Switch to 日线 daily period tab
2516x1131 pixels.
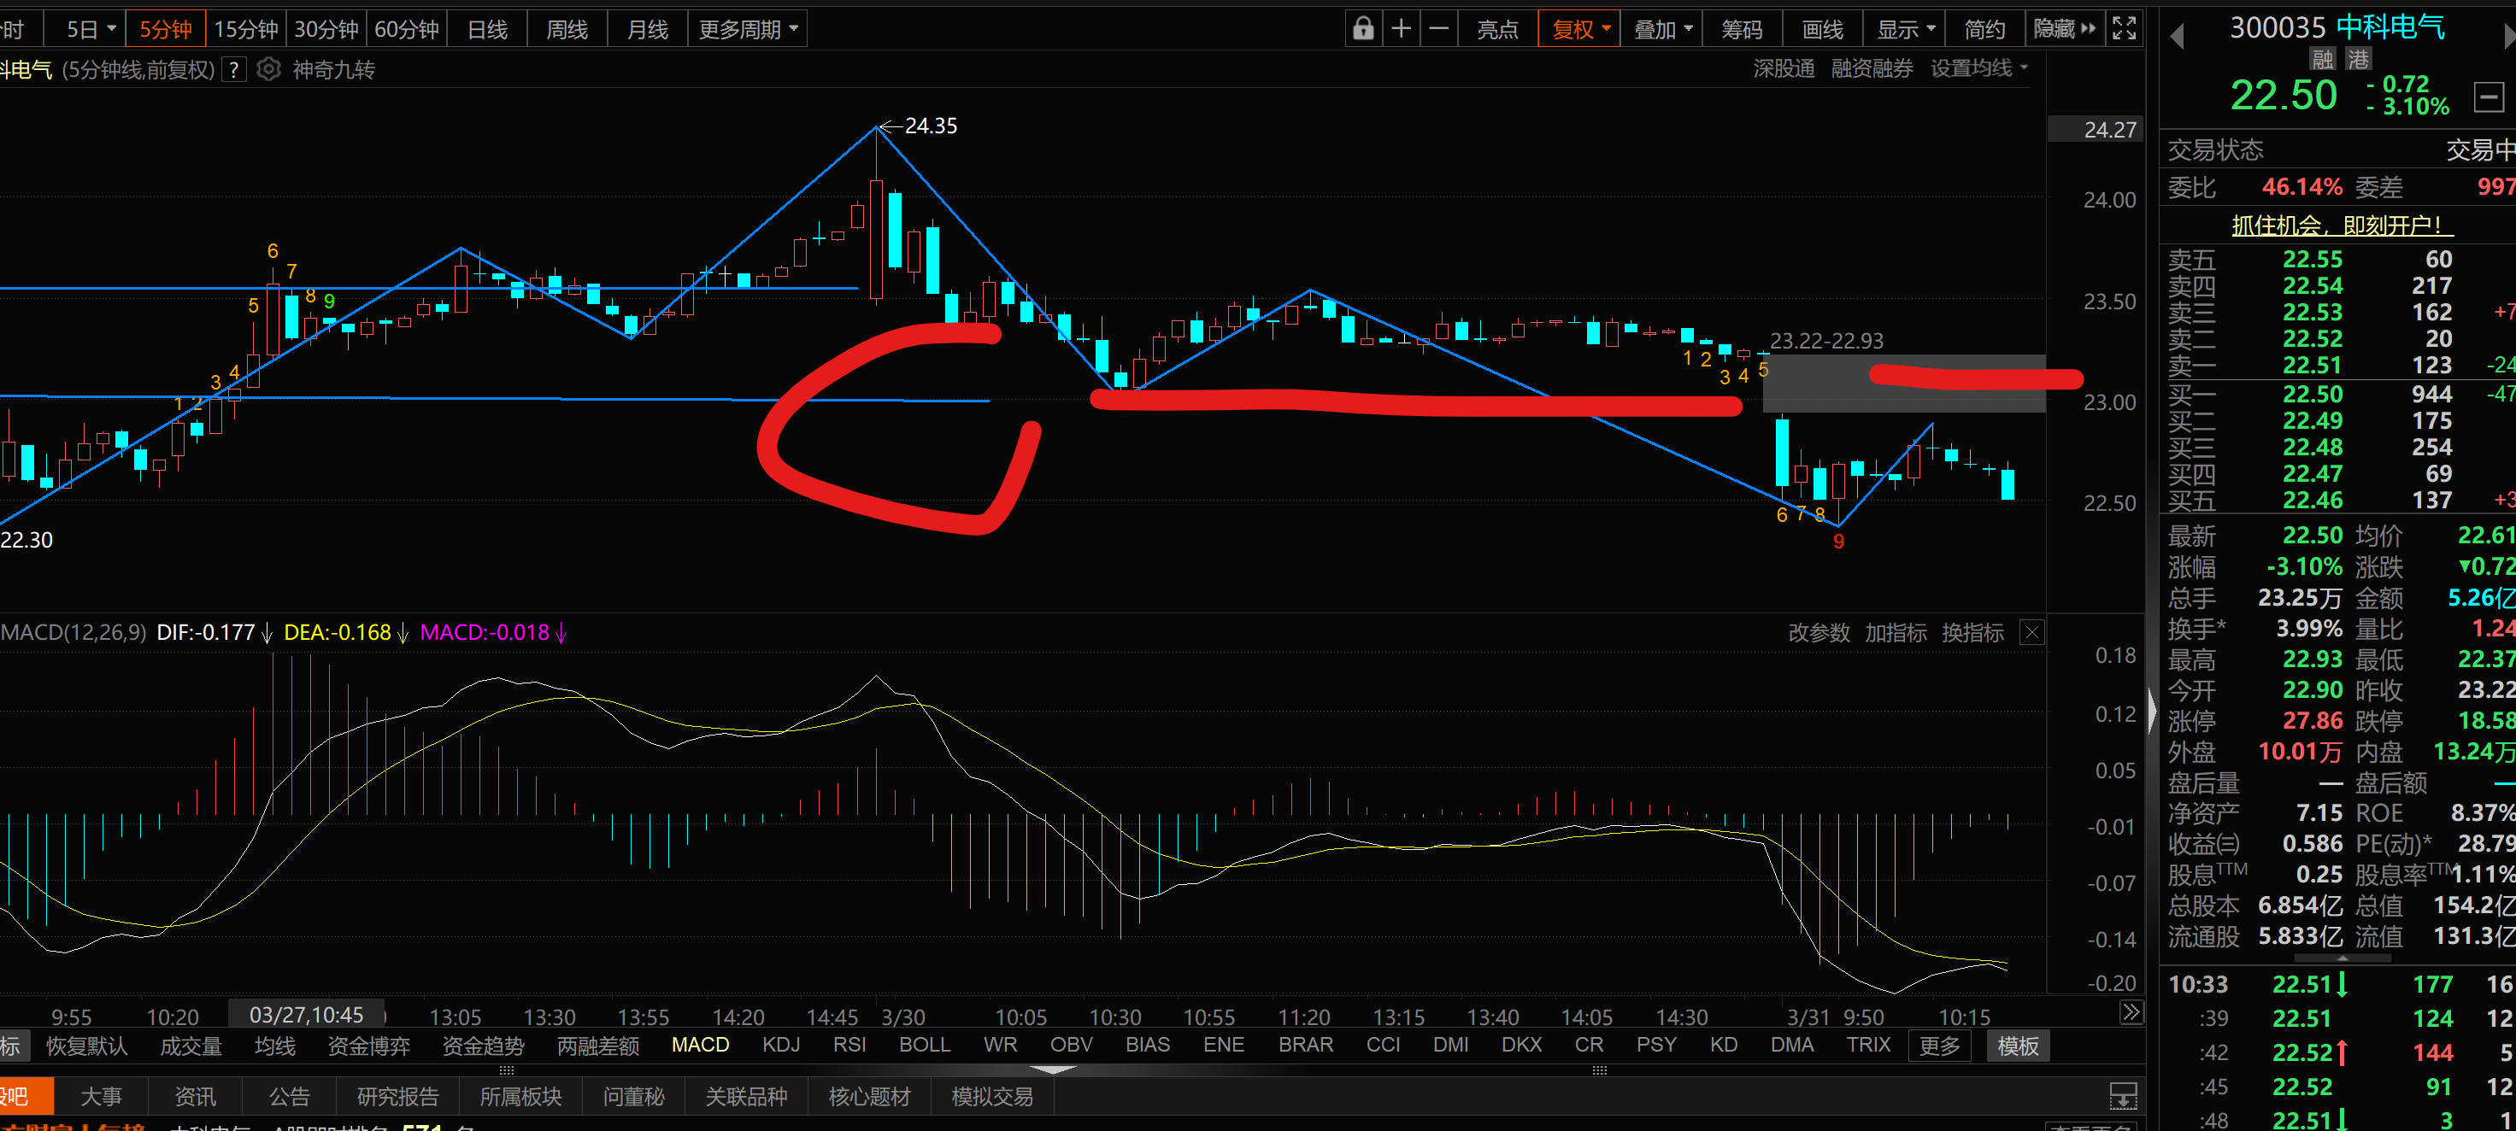tap(486, 29)
